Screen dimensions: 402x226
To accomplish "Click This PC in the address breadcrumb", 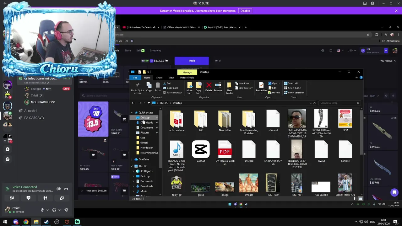I will coord(164,103).
